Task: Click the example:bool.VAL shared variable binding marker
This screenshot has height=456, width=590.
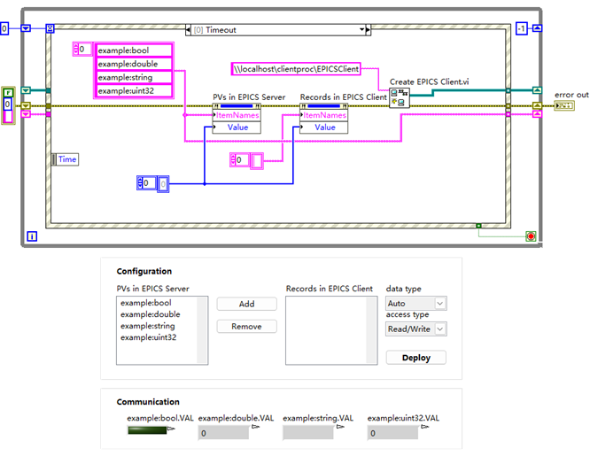Action: pos(171,429)
